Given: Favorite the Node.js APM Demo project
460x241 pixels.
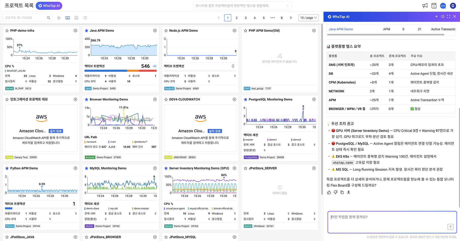Looking at the screenshot, I should [166, 31].
